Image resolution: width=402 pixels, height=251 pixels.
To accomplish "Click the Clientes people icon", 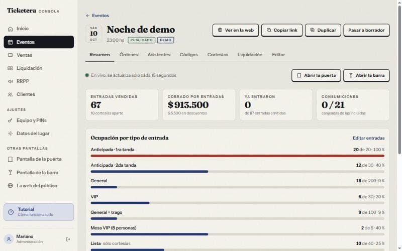I will click(x=10, y=94).
